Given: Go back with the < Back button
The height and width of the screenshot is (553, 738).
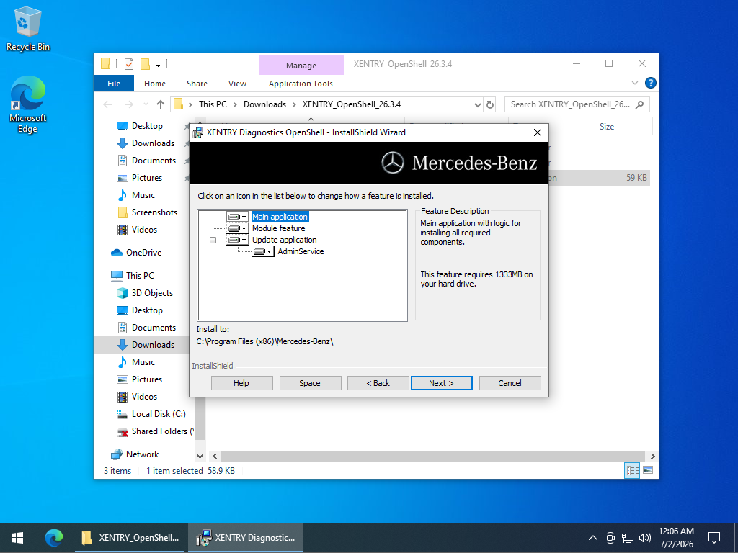Looking at the screenshot, I should [x=378, y=383].
